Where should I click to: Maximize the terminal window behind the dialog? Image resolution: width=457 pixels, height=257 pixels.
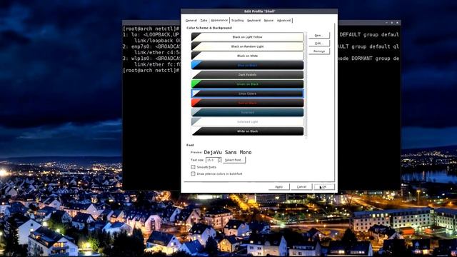392,23
